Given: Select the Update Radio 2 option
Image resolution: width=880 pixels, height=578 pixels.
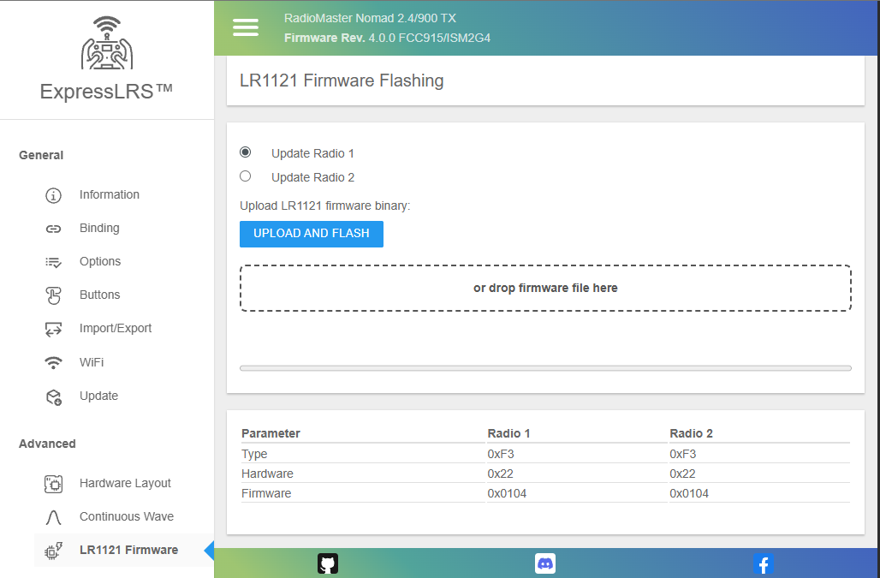Looking at the screenshot, I should coord(246,176).
